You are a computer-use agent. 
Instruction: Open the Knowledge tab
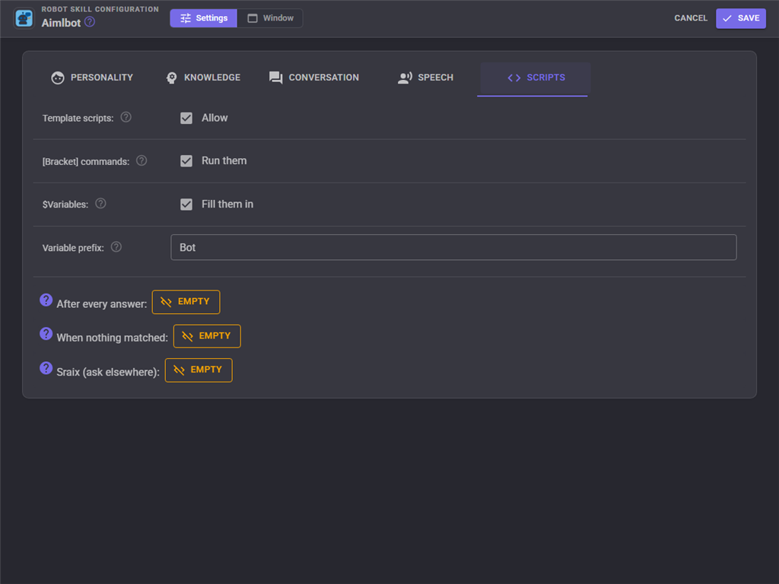[203, 78]
